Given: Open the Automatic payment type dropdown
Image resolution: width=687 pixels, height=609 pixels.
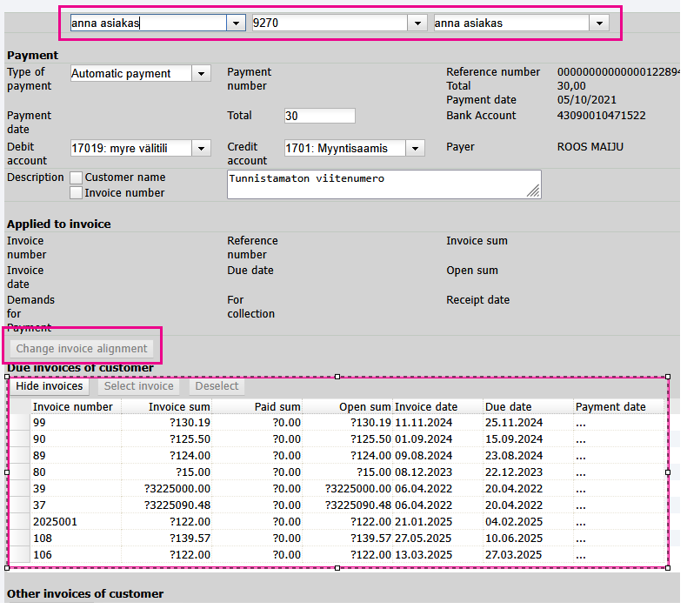Looking at the screenshot, I should (201, 73).
